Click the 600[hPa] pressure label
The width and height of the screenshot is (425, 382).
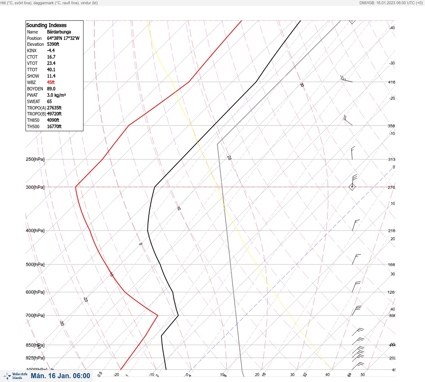(x=35, y=292)
